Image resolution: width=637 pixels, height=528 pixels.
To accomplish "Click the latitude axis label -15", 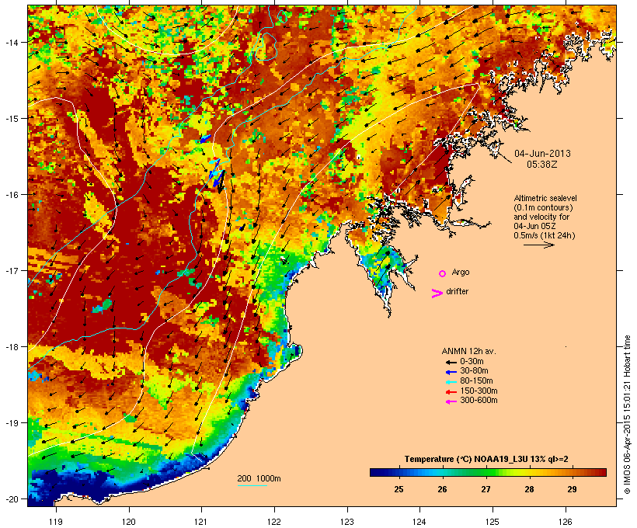I will tap(12, 119).
